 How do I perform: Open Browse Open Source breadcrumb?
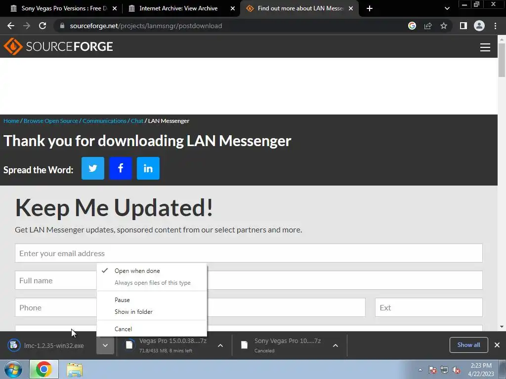(x=51, y=121)
